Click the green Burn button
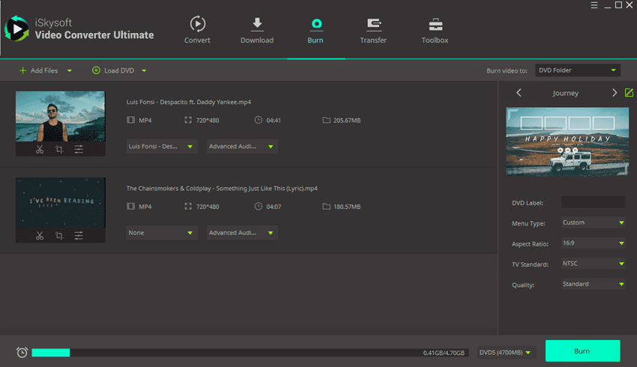 [x=582, y=351]
